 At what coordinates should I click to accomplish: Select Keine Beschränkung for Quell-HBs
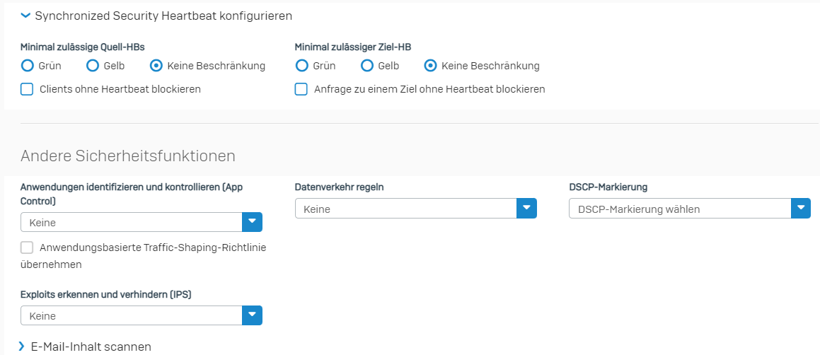click(x=156, y=65)
